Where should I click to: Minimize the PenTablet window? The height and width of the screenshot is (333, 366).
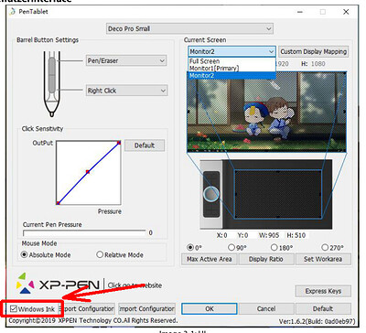(300, 12)
